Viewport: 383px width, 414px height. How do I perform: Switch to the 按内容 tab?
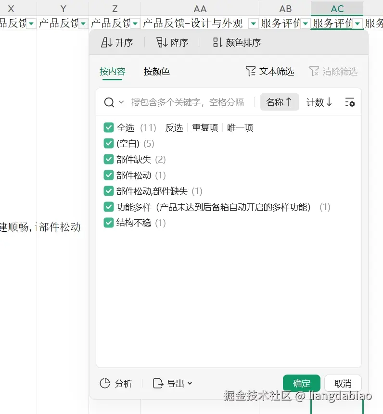point(112,71)
